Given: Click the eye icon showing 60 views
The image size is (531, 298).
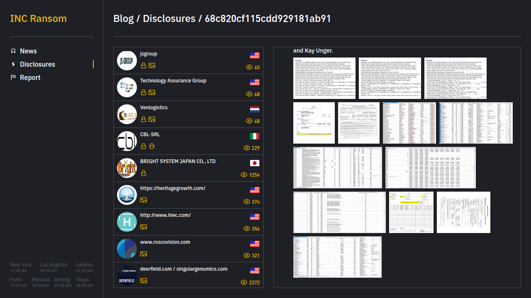Looking at the screenshot, I should [249, 67].
